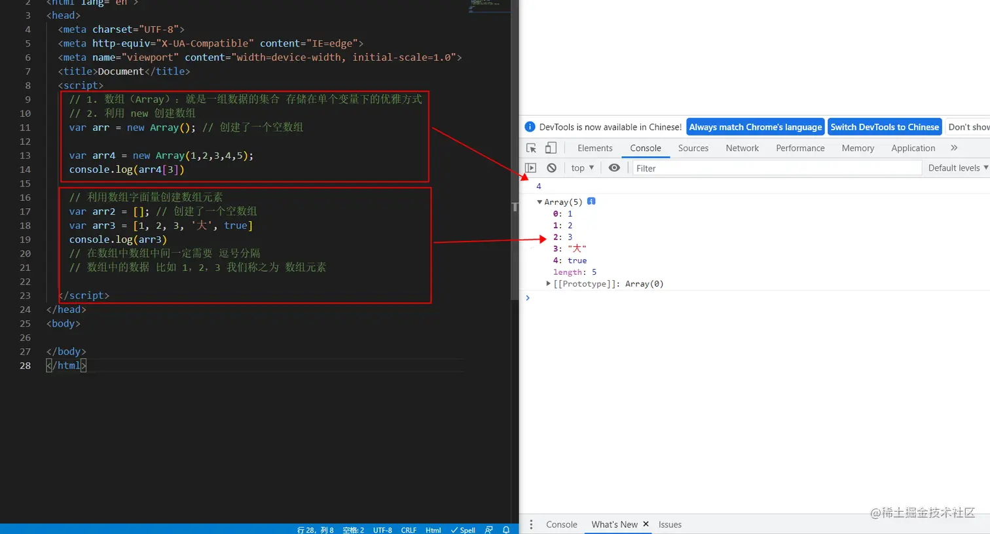Select the Console tab in the main toolbar

point(646,148)
